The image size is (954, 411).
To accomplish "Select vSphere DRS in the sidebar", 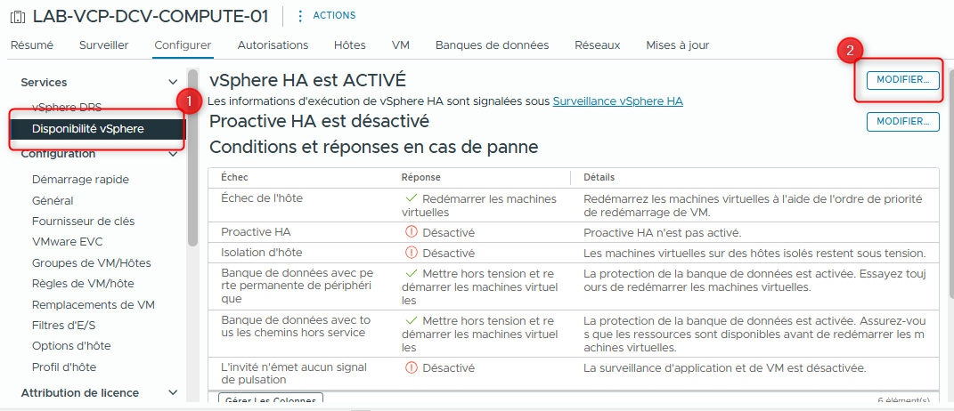I will [67, 107].
